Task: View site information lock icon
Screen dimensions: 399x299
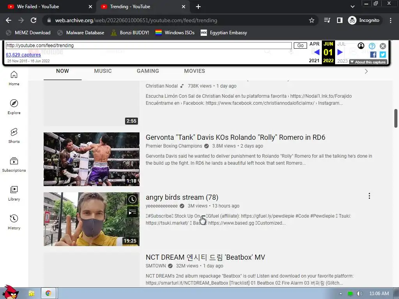Action: (49, 20)
